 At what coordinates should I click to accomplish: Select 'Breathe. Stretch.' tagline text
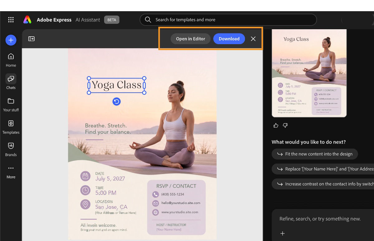coord(106,126)
